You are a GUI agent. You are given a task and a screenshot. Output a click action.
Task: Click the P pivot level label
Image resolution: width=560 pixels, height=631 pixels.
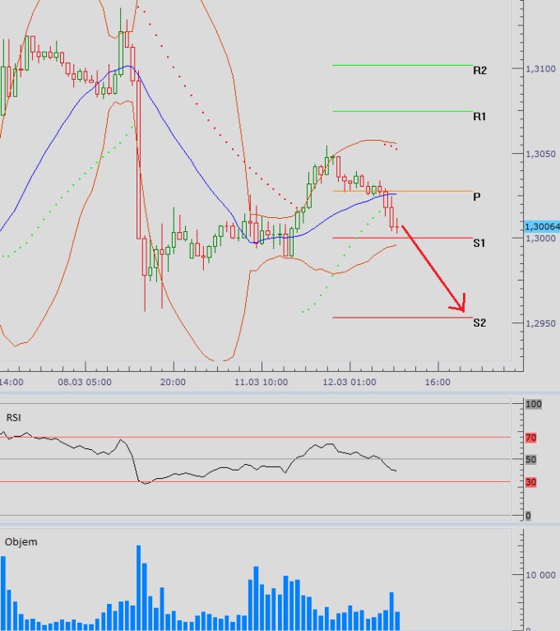tap(477, 197)
